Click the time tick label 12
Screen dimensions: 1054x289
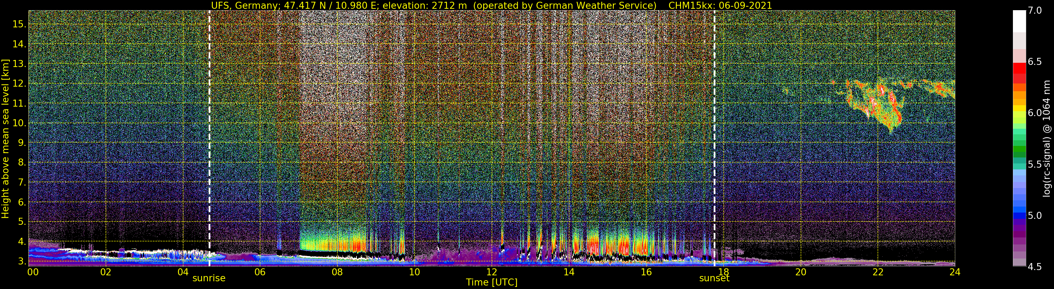(x=491, y=272)
